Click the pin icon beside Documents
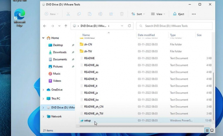Screen dimensions: 223x136 tap(73, 59)
